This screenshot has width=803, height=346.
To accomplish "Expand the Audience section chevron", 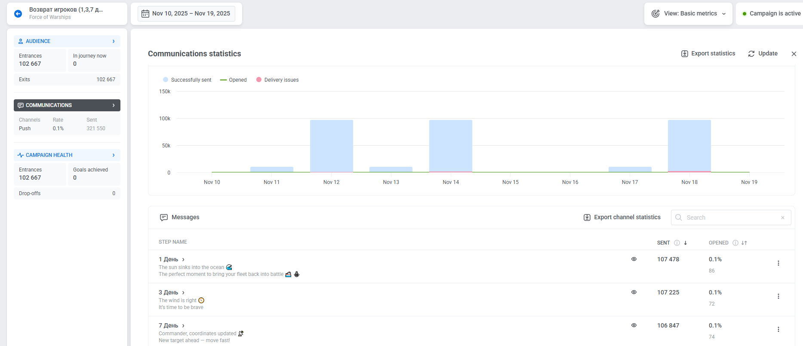I will 114,41.
